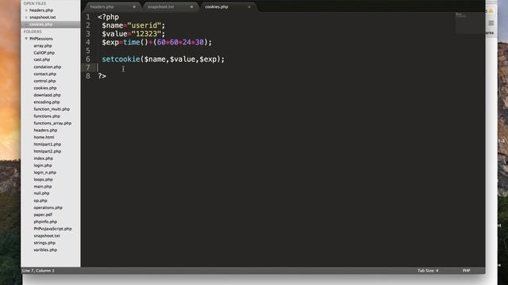508x285 pixels.
Task: Select headers.php under Open Files
Action: pyautogui.click(x=41, y=10)
